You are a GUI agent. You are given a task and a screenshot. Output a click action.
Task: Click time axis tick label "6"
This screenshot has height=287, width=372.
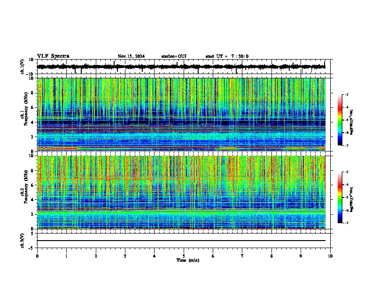213,256
